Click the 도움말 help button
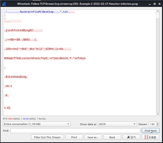 pos(151,137)
